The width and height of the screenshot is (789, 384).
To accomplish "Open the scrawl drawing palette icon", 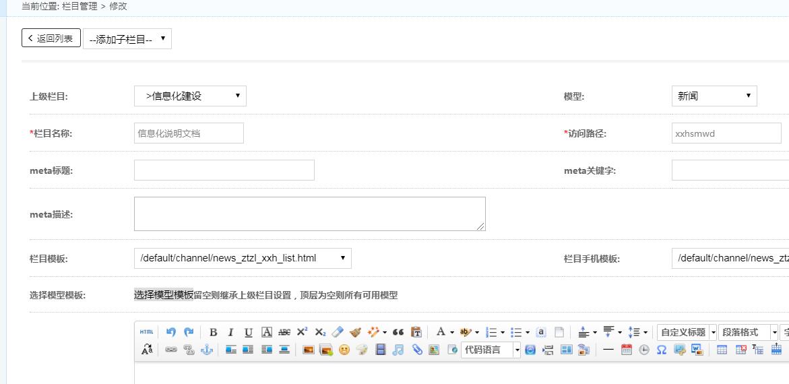I will (362, 349).
